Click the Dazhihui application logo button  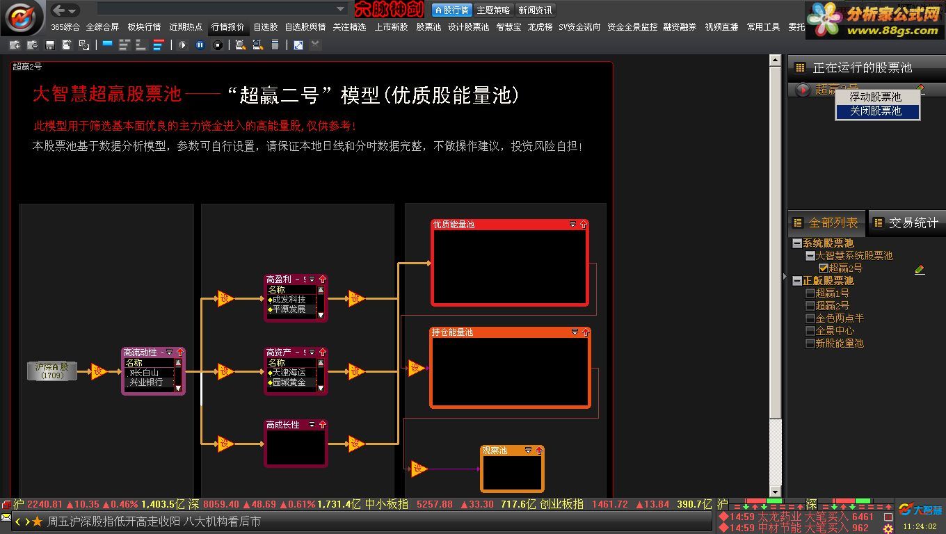click(x=23, y=17)
